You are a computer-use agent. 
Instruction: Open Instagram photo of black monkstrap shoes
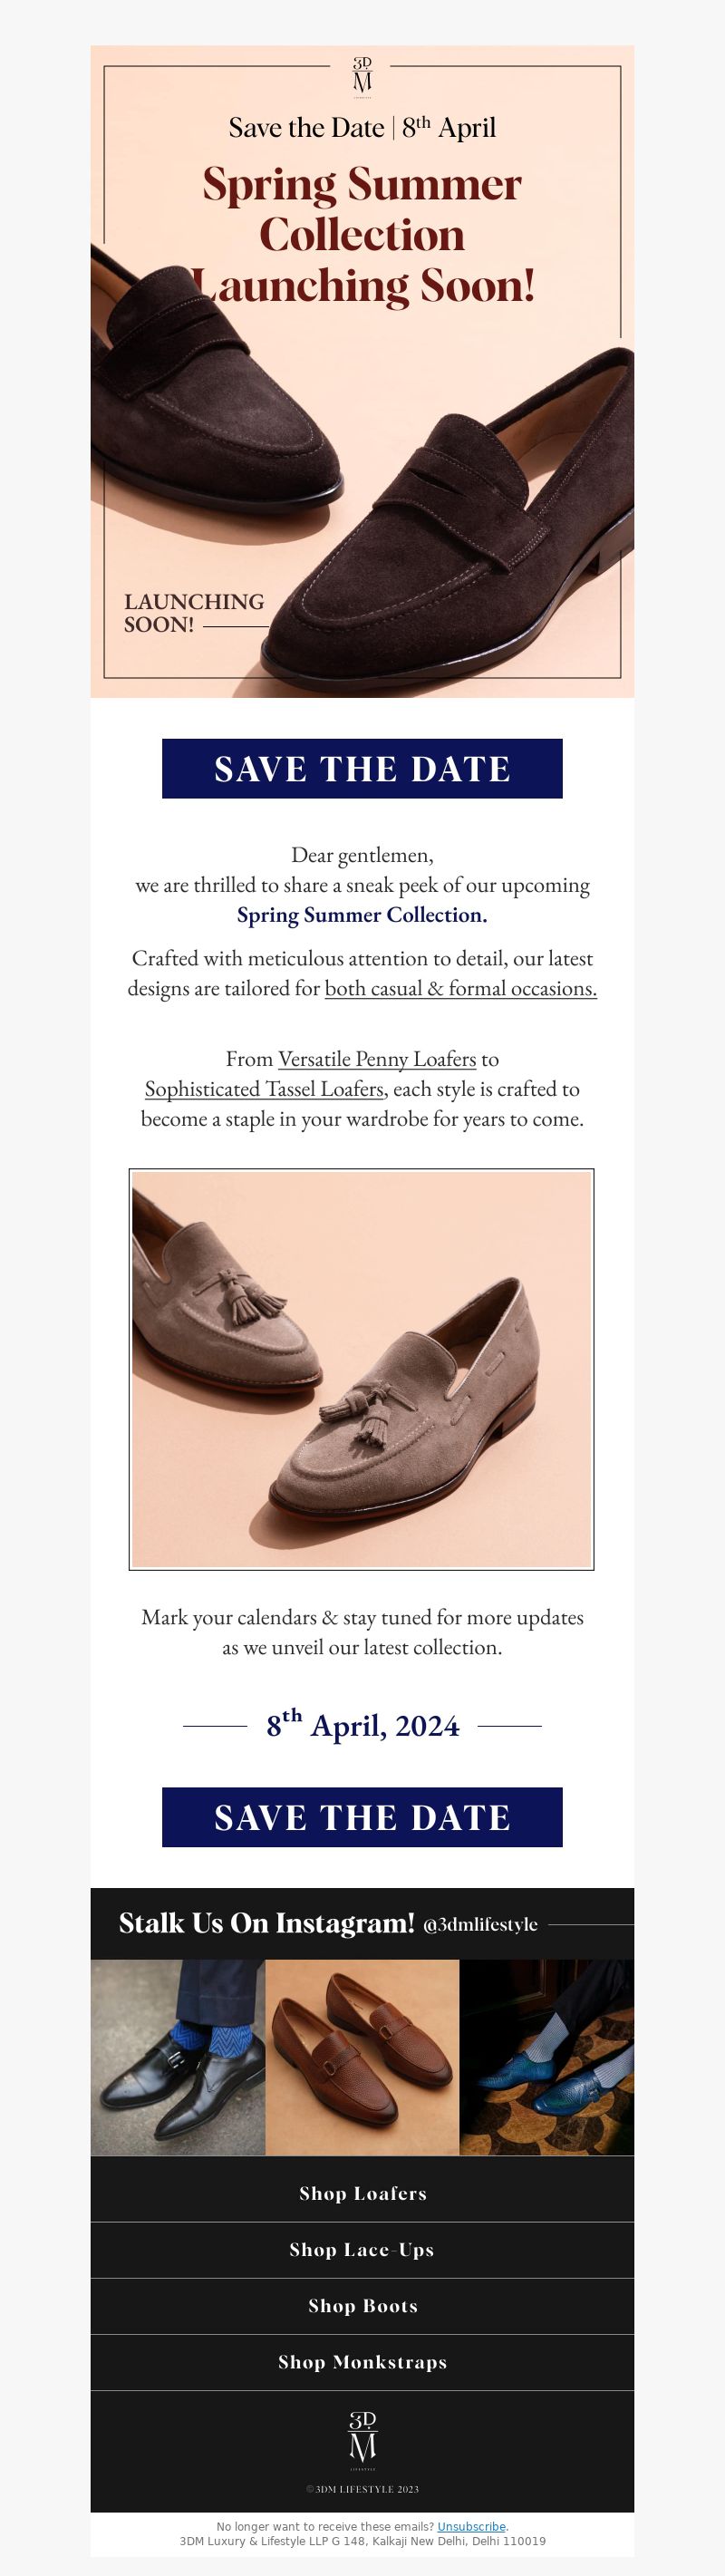[178, 2057]
